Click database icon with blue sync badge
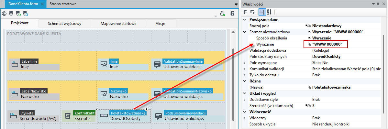This screenshot has width=388, height=129. (x=26, y=13)
